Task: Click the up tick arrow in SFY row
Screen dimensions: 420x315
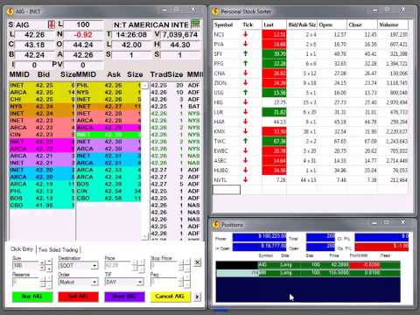Action: [x=246, y=53]
